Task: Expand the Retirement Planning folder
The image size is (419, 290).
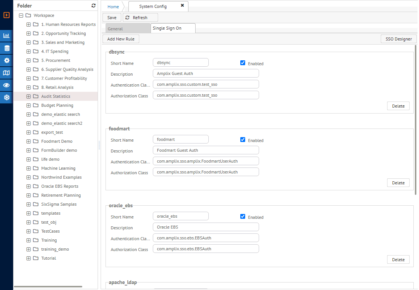Action: click(x=28, y=195)
